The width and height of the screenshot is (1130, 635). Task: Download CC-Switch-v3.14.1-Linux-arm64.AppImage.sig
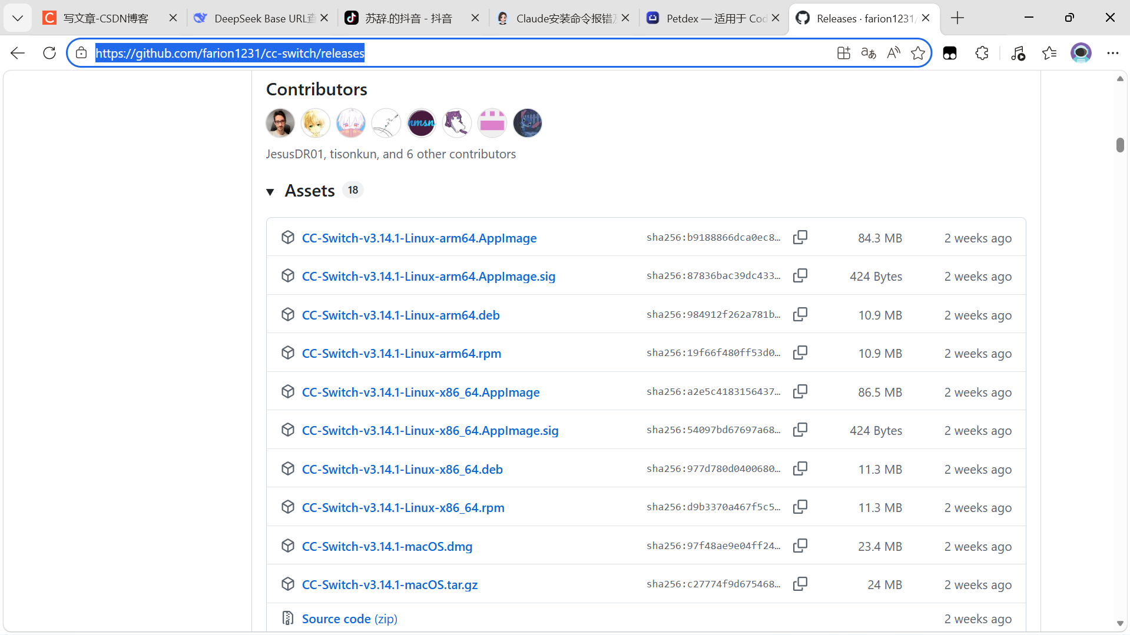click(429, 276)
